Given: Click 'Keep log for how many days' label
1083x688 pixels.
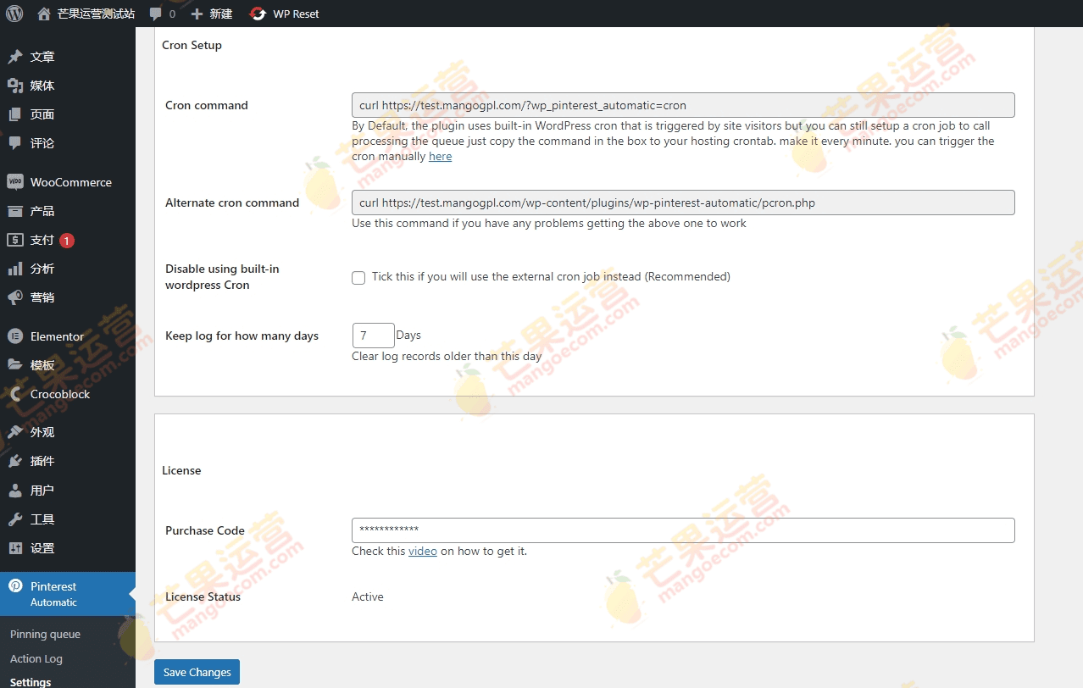Looking at the screenshot, I should pyautogui.click(x=242, y=336).
